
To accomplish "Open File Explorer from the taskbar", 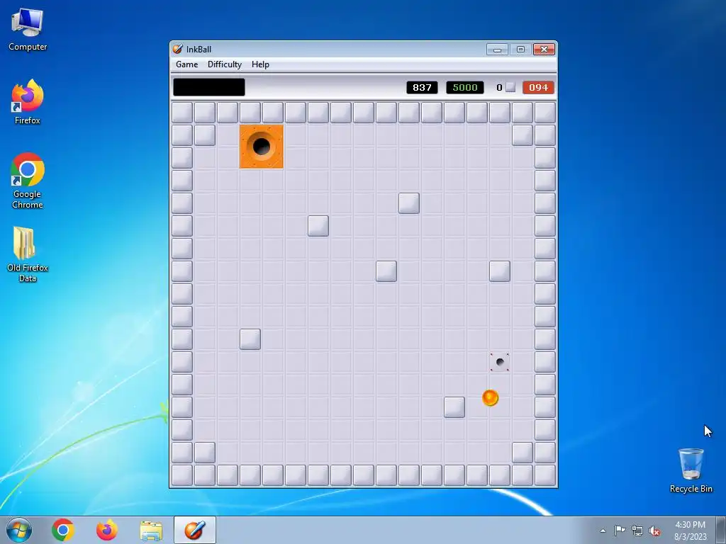I will pyautogui.click(x=151, y=530).
